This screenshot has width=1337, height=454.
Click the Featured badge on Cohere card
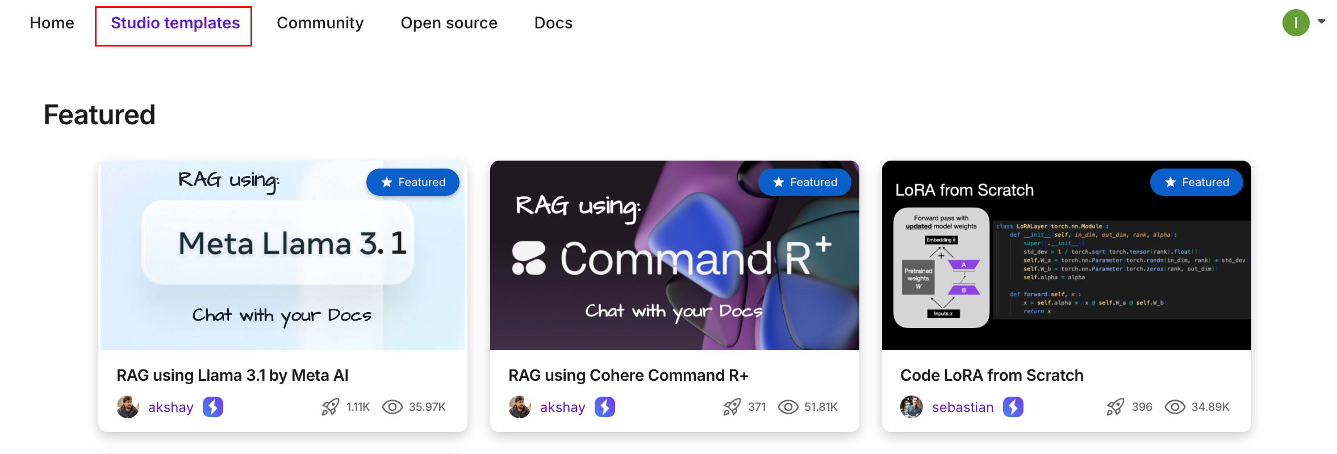click(x=804, y=182)
